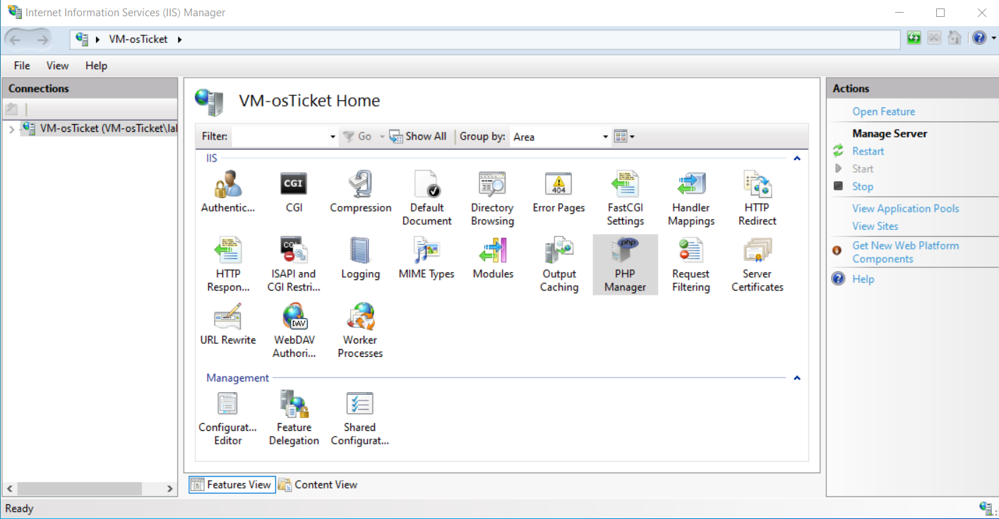
Task: Click the forward navigation arrow
Action: pyautogui.click(x=42, y=39)
